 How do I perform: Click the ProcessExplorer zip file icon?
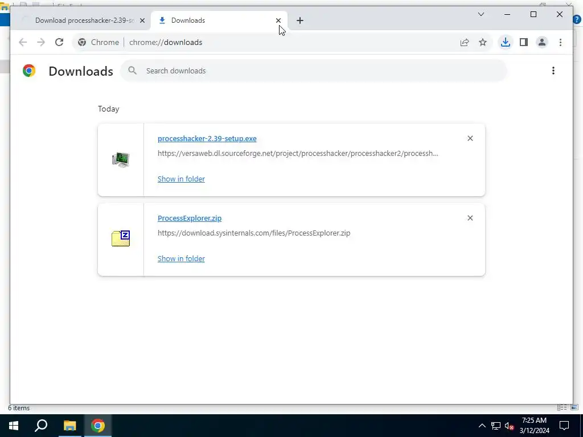(x=121, y=238)
